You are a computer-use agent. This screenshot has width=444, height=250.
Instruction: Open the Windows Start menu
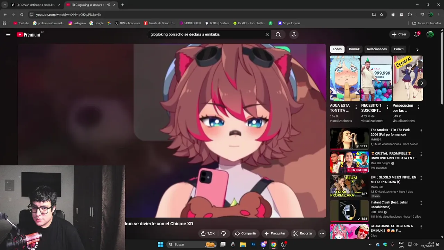coord(161,244)
